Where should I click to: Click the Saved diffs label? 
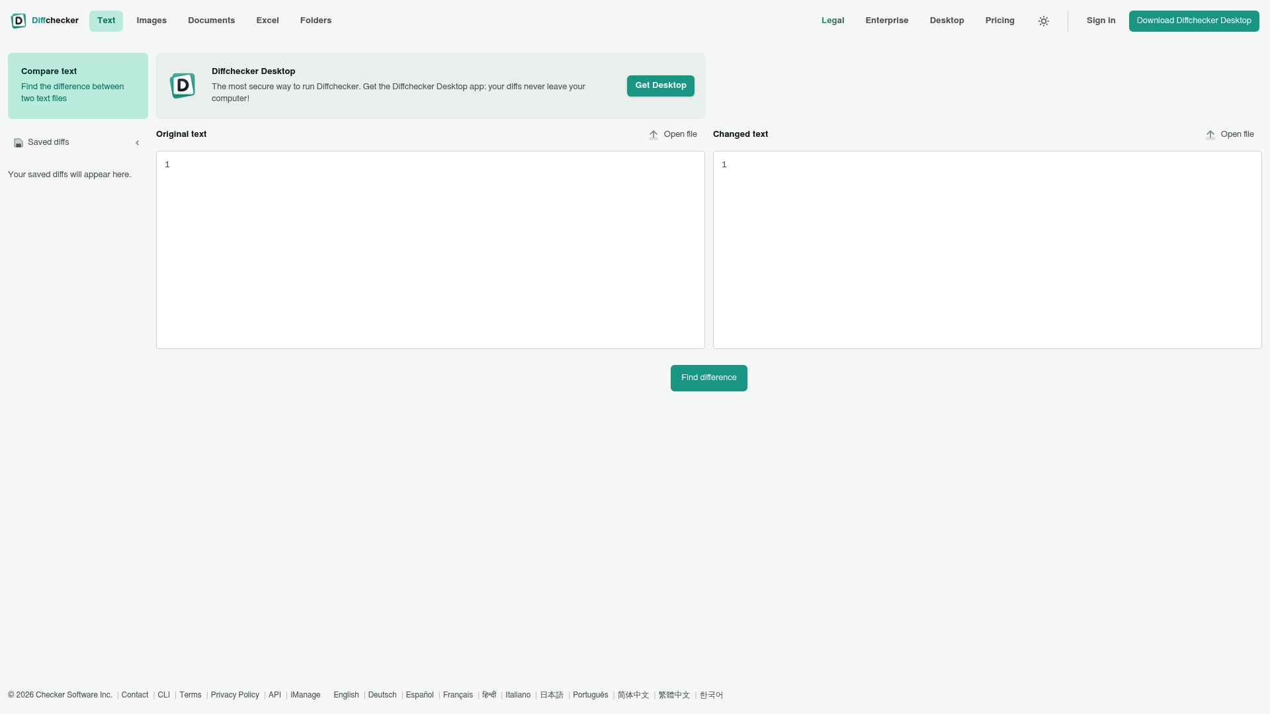[48, 143]
